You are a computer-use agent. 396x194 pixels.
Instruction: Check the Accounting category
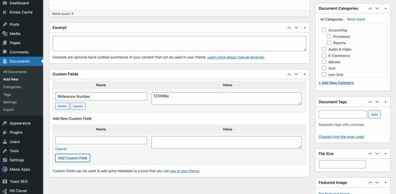click(x=324, y=30)
